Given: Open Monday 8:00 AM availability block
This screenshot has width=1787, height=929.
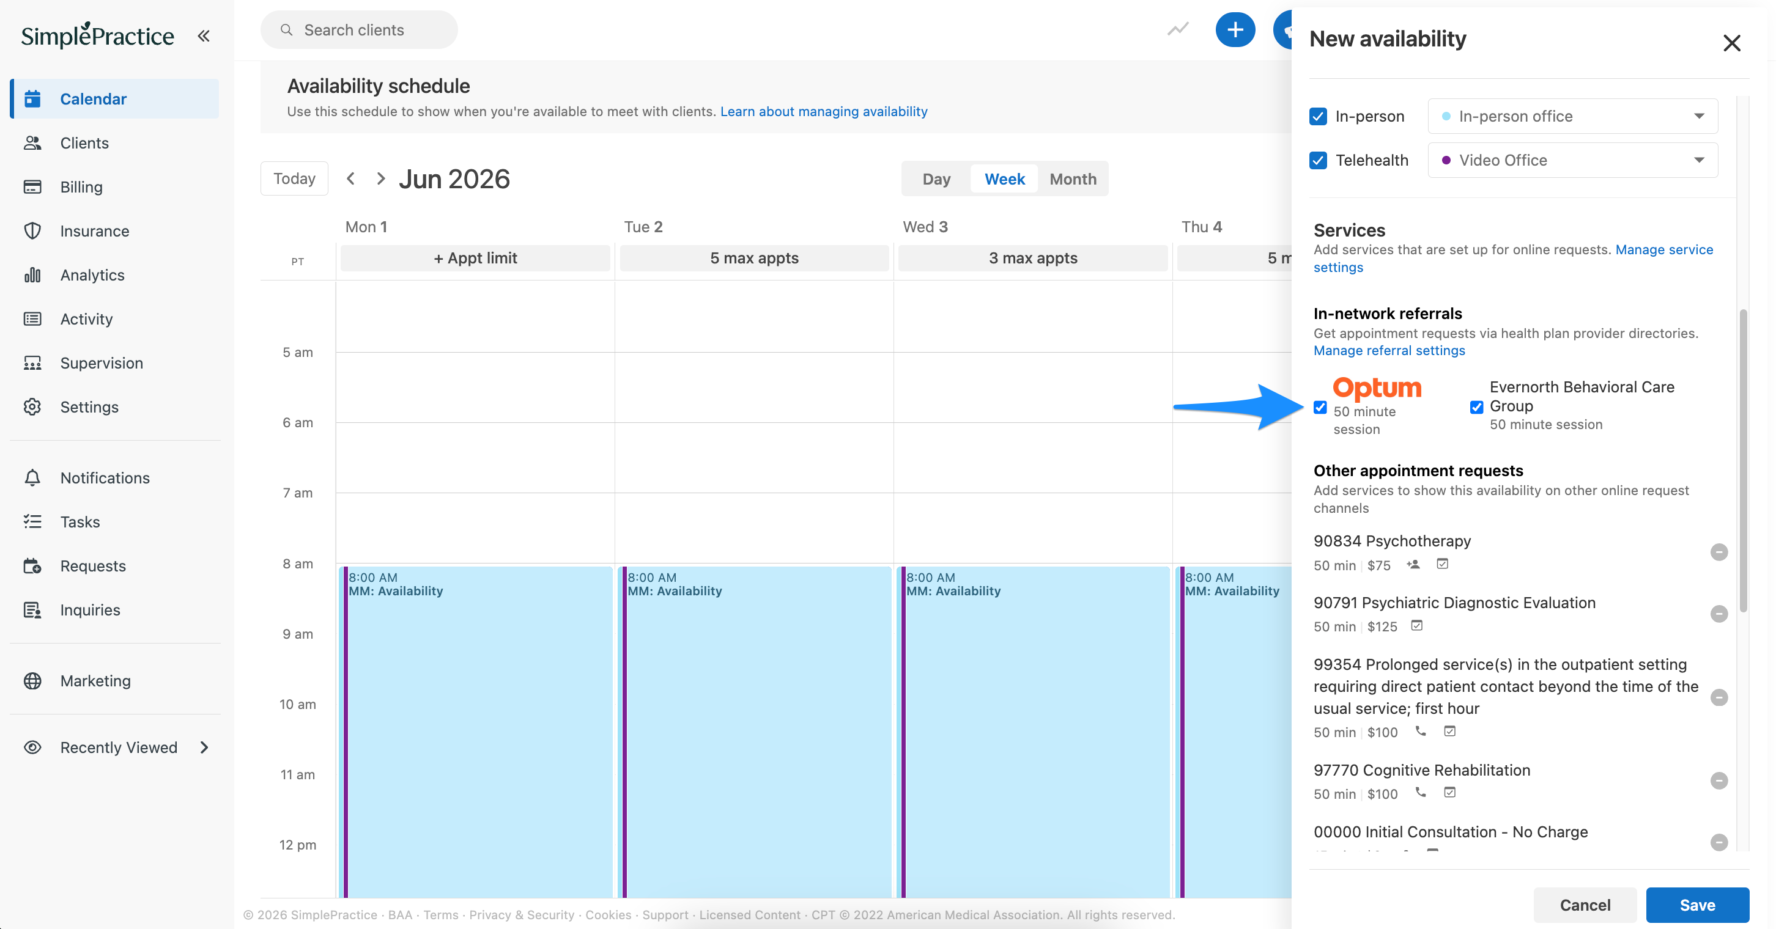Looking at the screenshot, I should pos(476,732).
